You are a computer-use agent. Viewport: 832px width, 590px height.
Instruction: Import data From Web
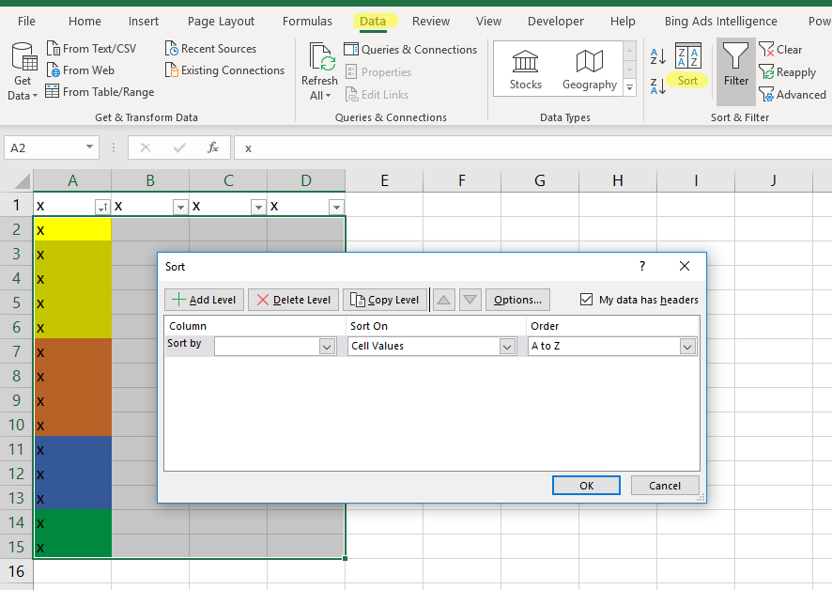click(81, 70)
